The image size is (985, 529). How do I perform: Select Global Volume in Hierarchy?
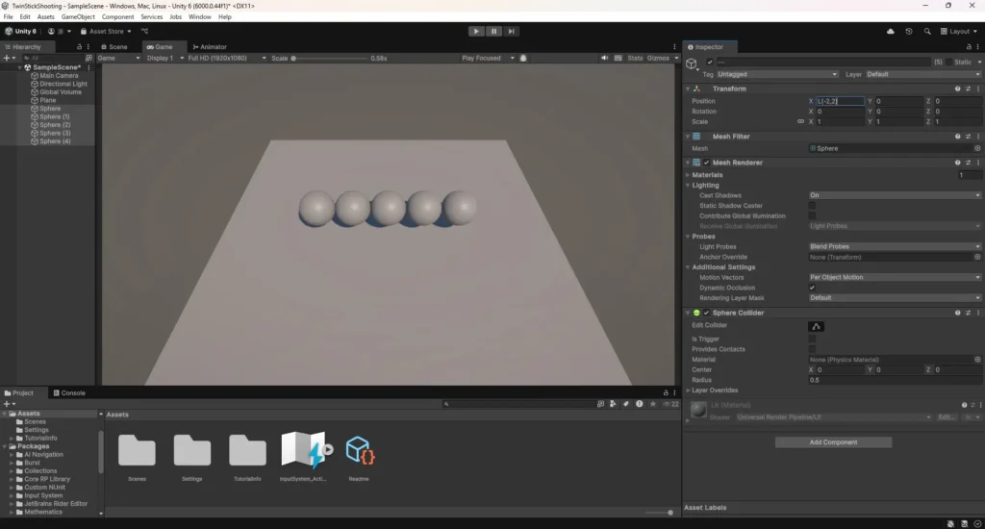click(x=61, y=91)
